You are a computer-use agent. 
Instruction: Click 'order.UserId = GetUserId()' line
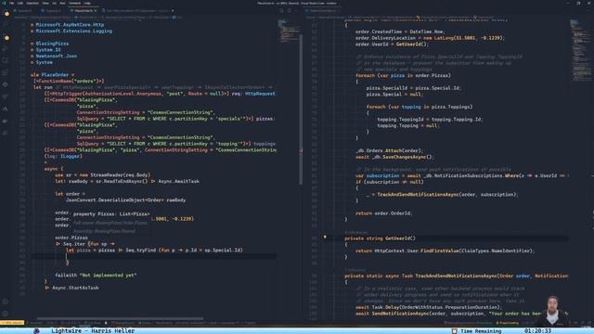392,44
